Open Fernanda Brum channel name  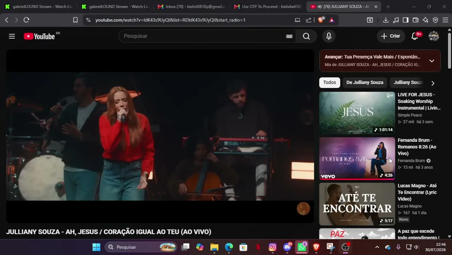[411, 160]
